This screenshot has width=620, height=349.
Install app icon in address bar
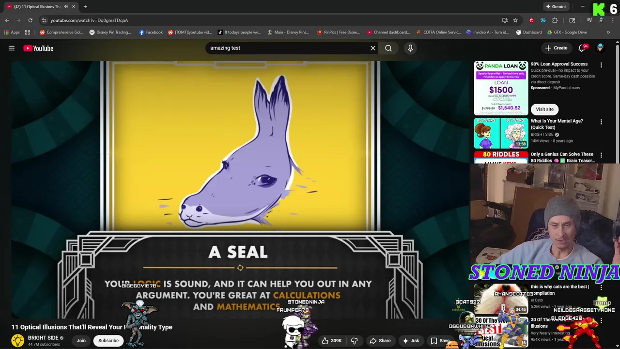tap(505, 20)
